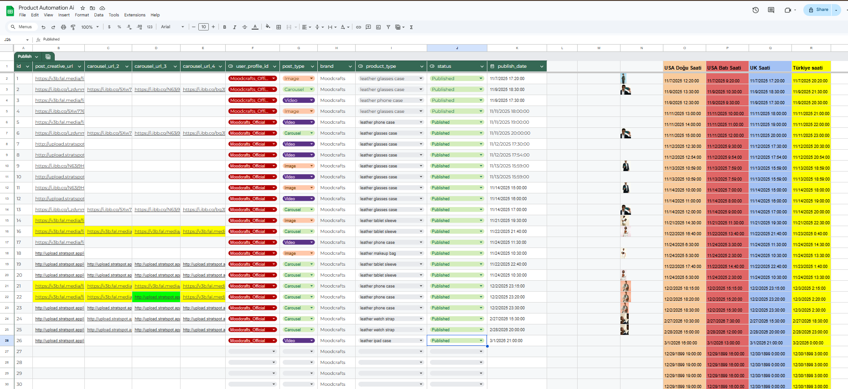Screen dimensions: 848x389
Task: Open the Functions sigma icon
Action: (411, 27)
